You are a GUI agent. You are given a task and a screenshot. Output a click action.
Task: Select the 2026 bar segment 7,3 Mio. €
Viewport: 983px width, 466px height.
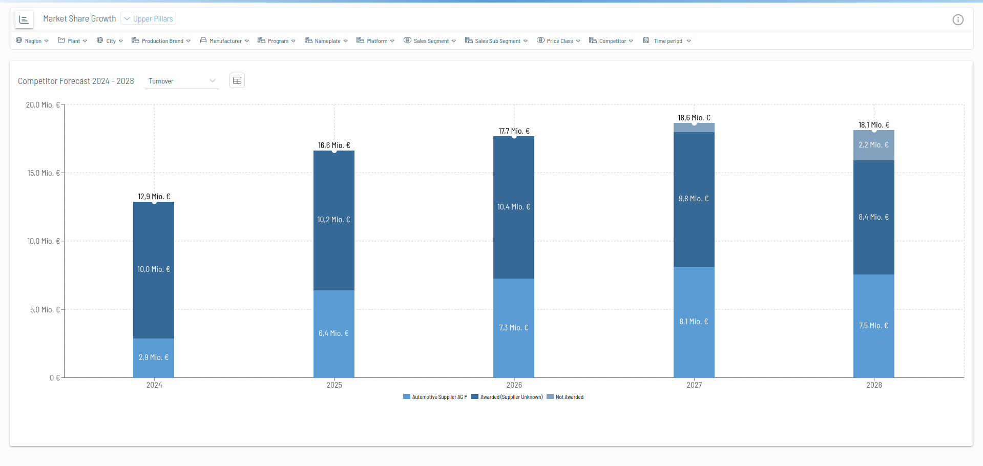[x=514, y=328]
